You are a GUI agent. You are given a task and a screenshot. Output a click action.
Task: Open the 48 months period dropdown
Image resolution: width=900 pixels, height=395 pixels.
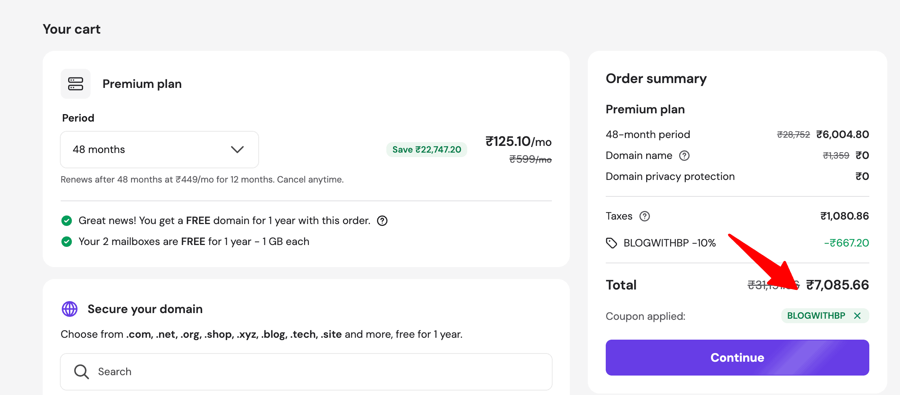coord(159,150)
